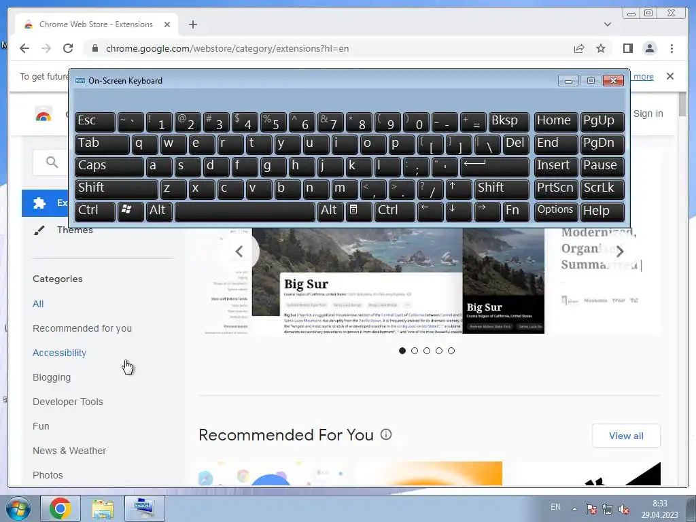The width and height of the screenshot is (696, 522).
Task: Show previous carousel slide with left chevron
Action: click(239, 251)
